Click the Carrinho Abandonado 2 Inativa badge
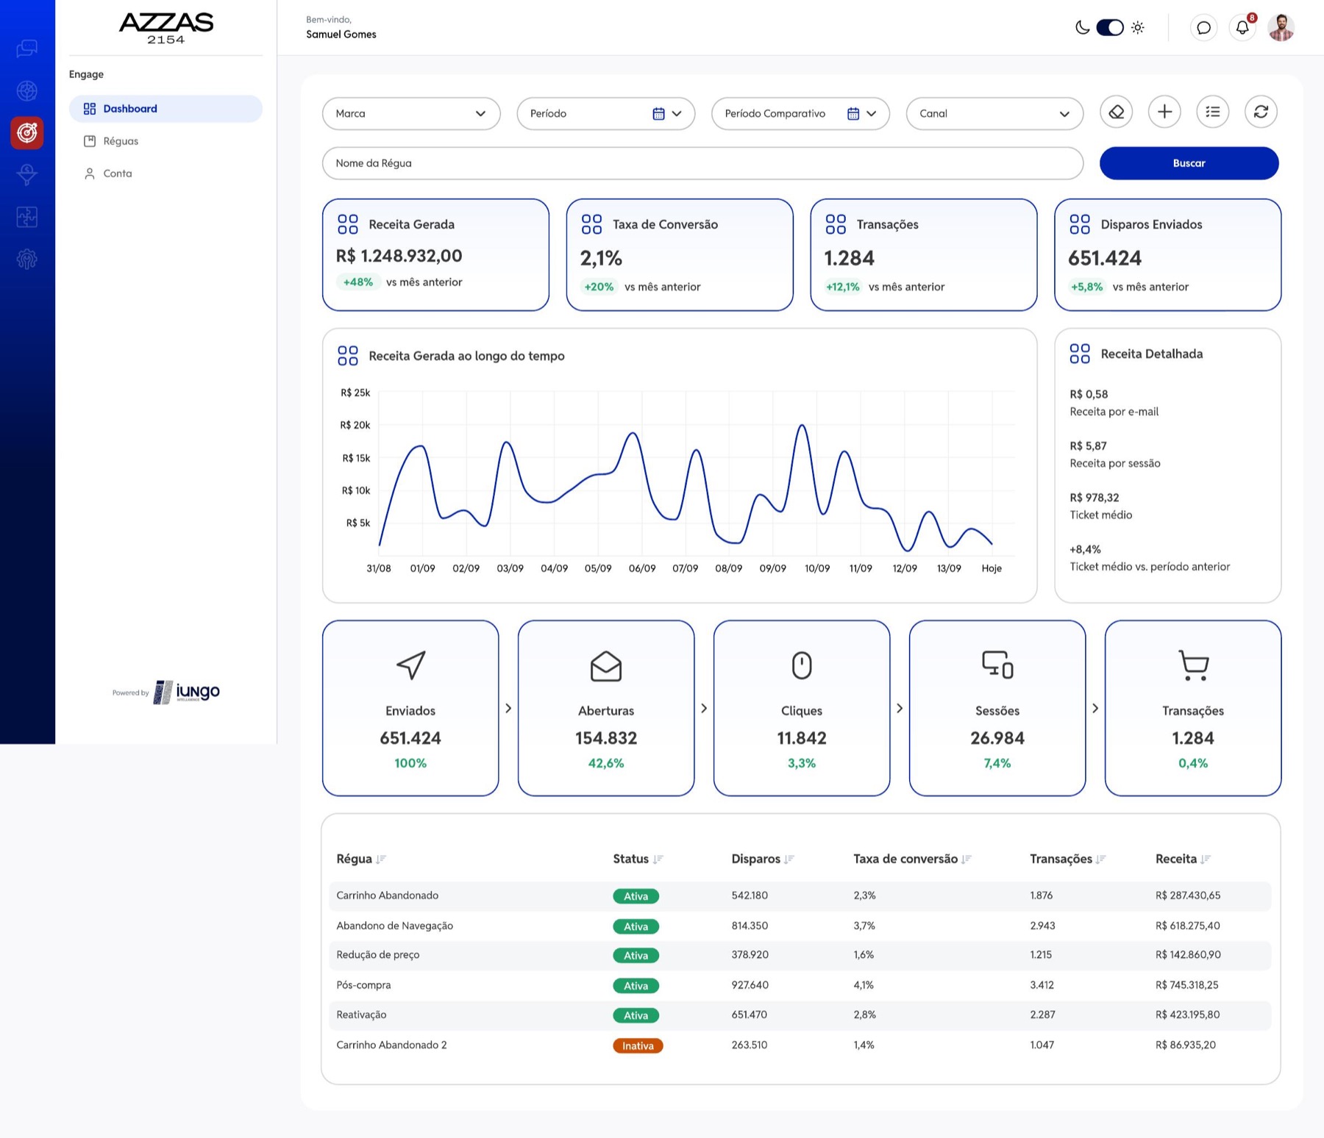The image size is (1324, 1138). coord(638,1045)
